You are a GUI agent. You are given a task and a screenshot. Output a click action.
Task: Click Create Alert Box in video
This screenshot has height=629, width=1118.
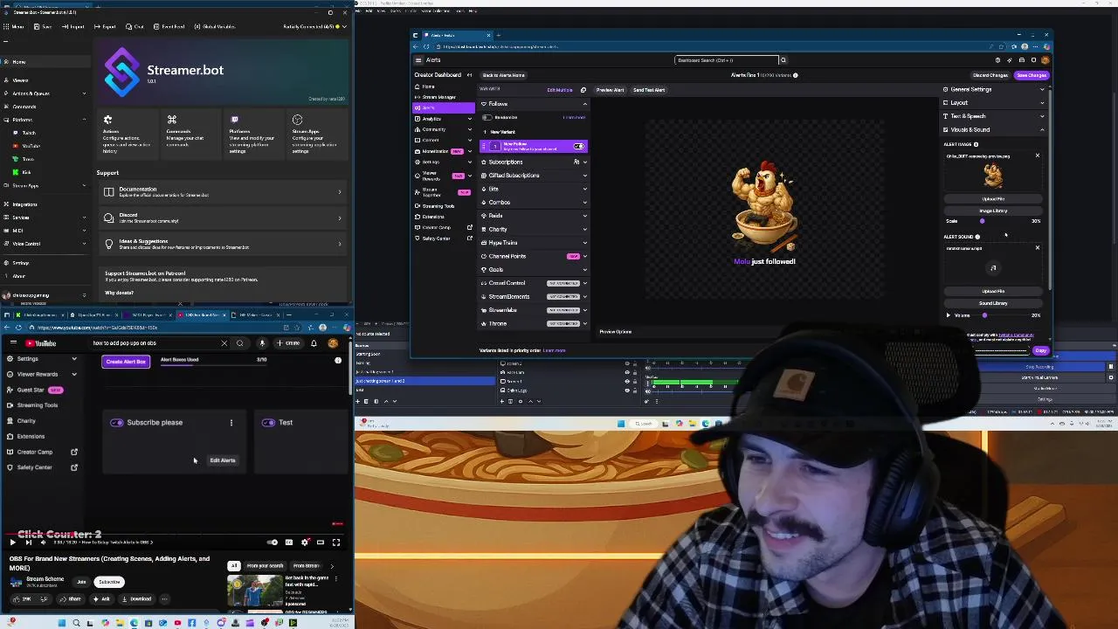coord(126,362)
